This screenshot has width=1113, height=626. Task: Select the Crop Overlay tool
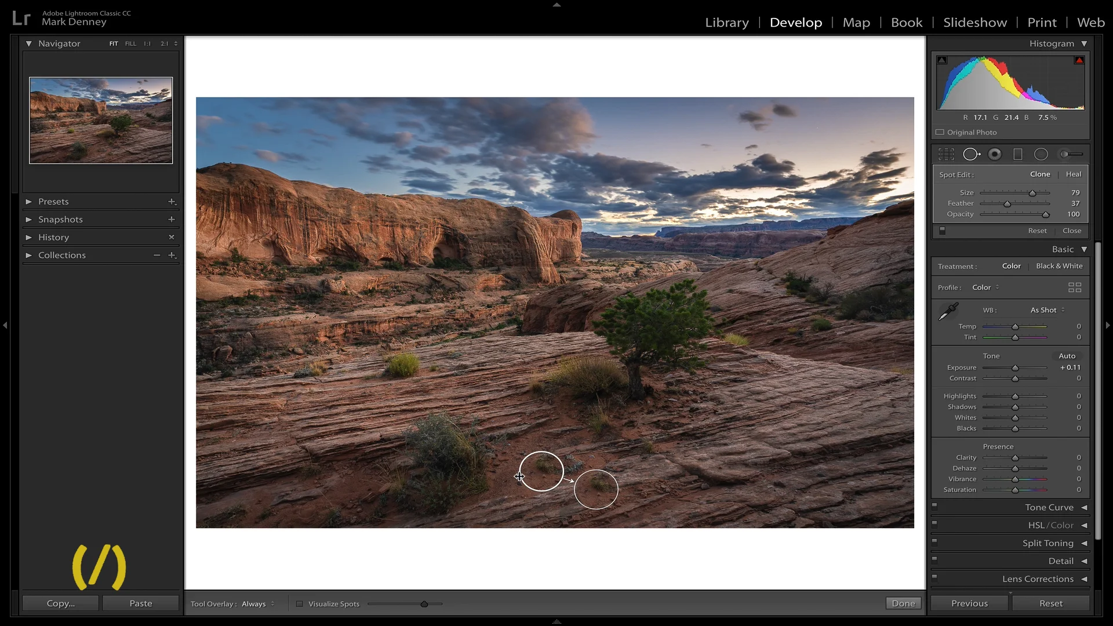click(946, 154)
